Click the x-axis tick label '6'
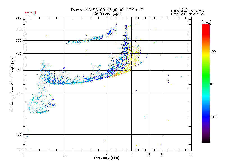Screen dimensions: 225x168 [x=131, y=154]
